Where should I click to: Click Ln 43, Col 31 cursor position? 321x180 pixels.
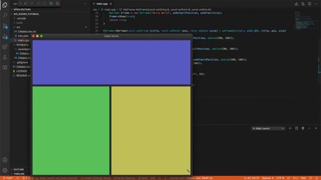pos(251,178)
